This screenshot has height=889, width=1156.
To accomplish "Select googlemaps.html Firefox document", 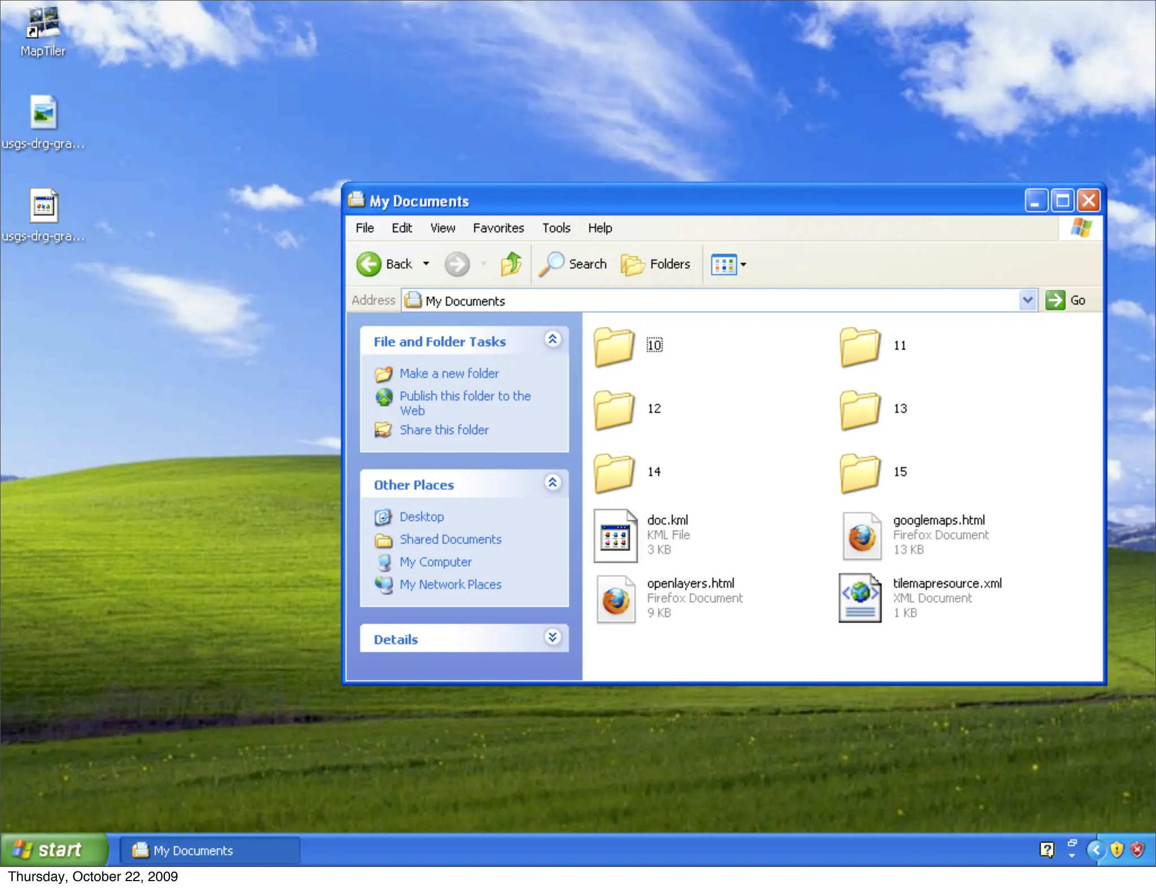I will click(x=861, y=535).
